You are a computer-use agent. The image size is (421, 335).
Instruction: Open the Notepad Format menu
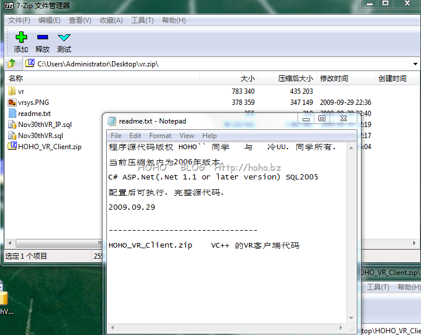click(160, 136)
